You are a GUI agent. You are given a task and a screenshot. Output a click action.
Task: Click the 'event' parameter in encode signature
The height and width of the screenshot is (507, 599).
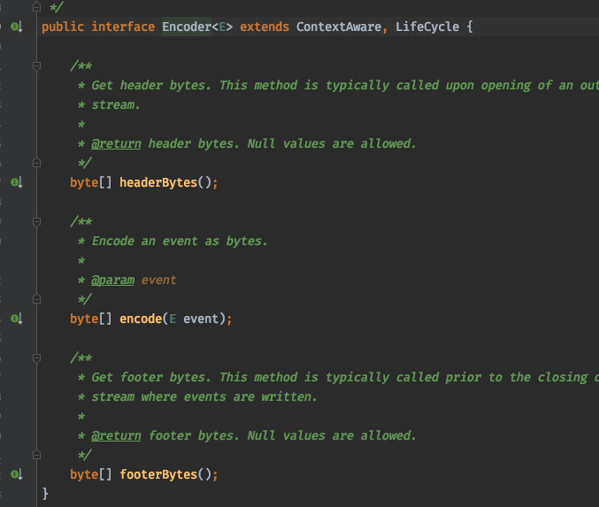pyautogui.click(x=201, y=319)
